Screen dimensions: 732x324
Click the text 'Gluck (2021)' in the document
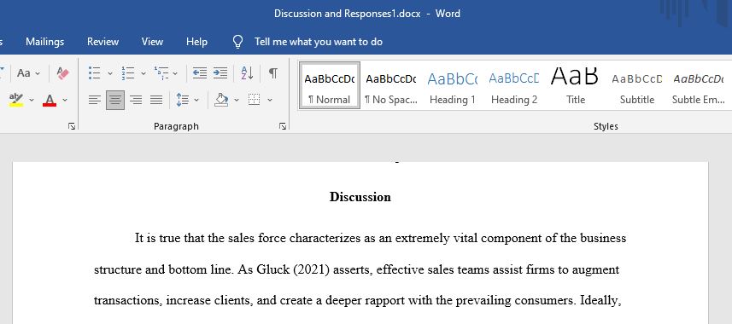(294, 270)
